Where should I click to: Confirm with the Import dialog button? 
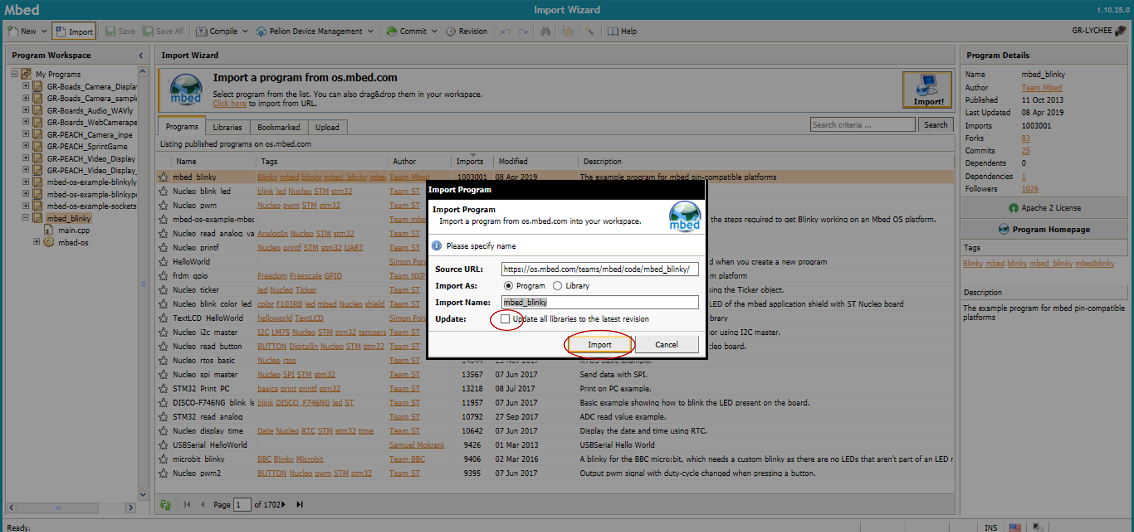pos(599,344)
